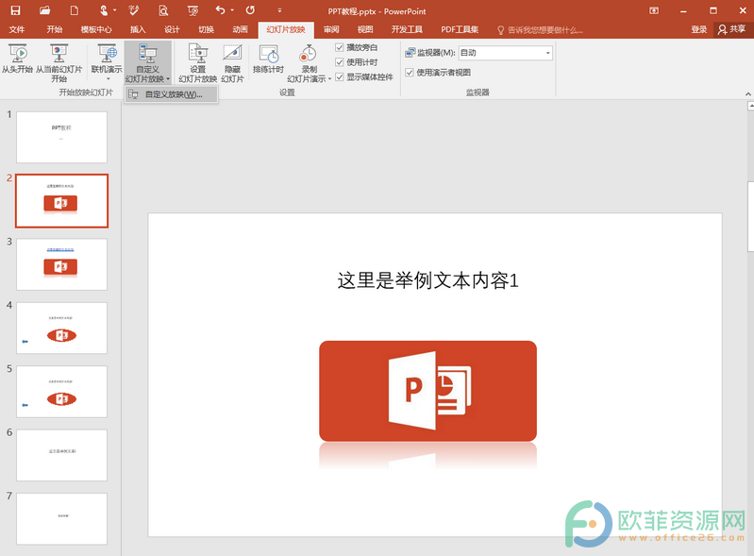This screenshot has height=556, width=754.
Task: Select slide 2 thumbnail in the panel
Action: (x=61, y=200)
